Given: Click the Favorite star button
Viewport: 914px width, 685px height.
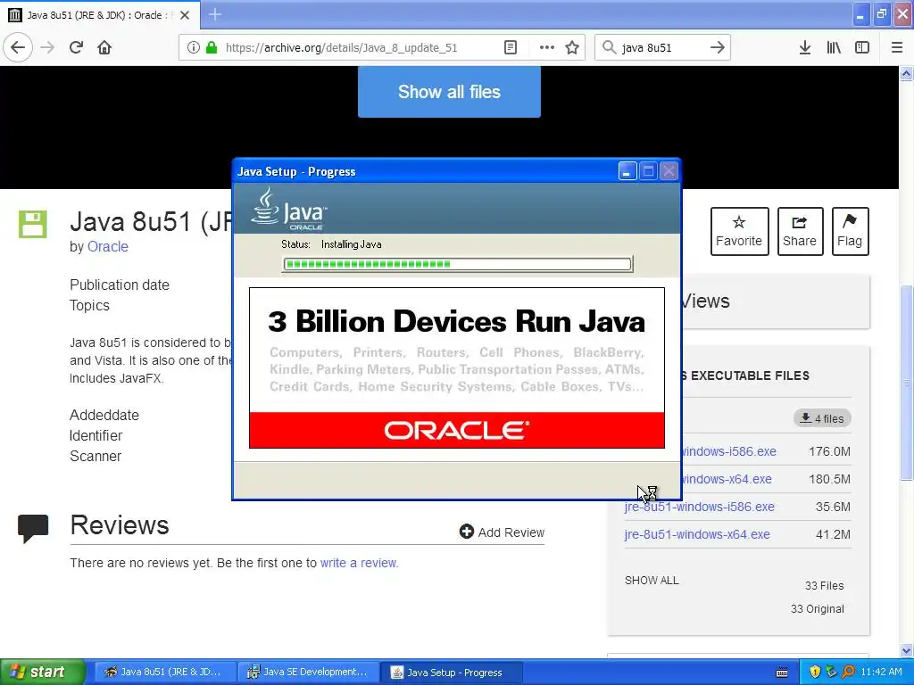Looking at the screenshot, I should (x=739, y=231).
